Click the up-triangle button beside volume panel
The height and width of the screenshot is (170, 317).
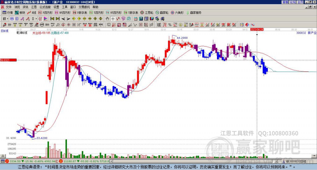(2, 156)
